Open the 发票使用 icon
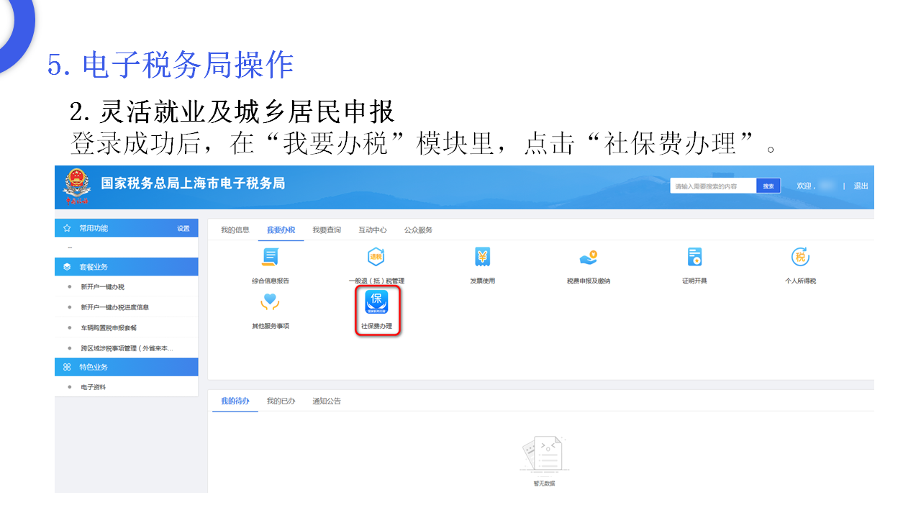Image resolution: width=921 pixels, height=518 pixels. (x=483, y=257)
